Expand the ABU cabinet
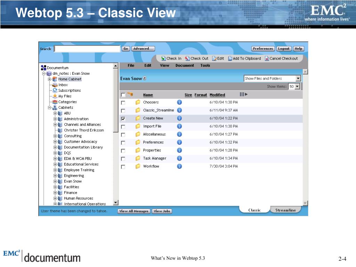The image size is (356, 267). [x=55, y=113]
